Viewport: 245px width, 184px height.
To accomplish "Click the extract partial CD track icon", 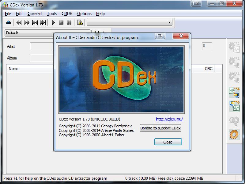I will tap(234, 77).
